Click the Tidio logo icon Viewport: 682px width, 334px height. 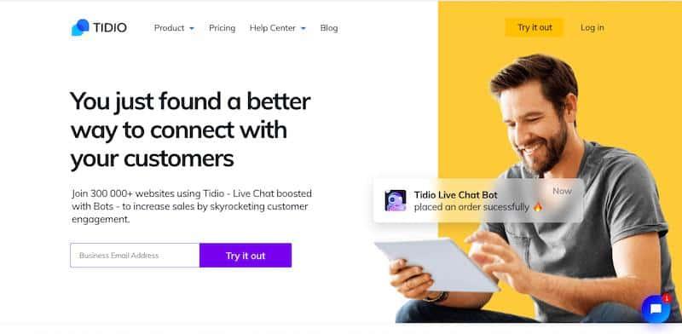pyautogui.click(x=80, y=27)
